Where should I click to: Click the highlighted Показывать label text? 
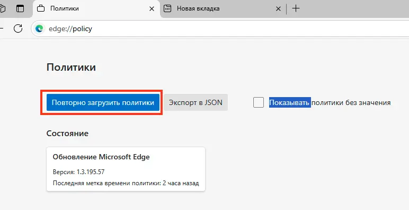290,102
